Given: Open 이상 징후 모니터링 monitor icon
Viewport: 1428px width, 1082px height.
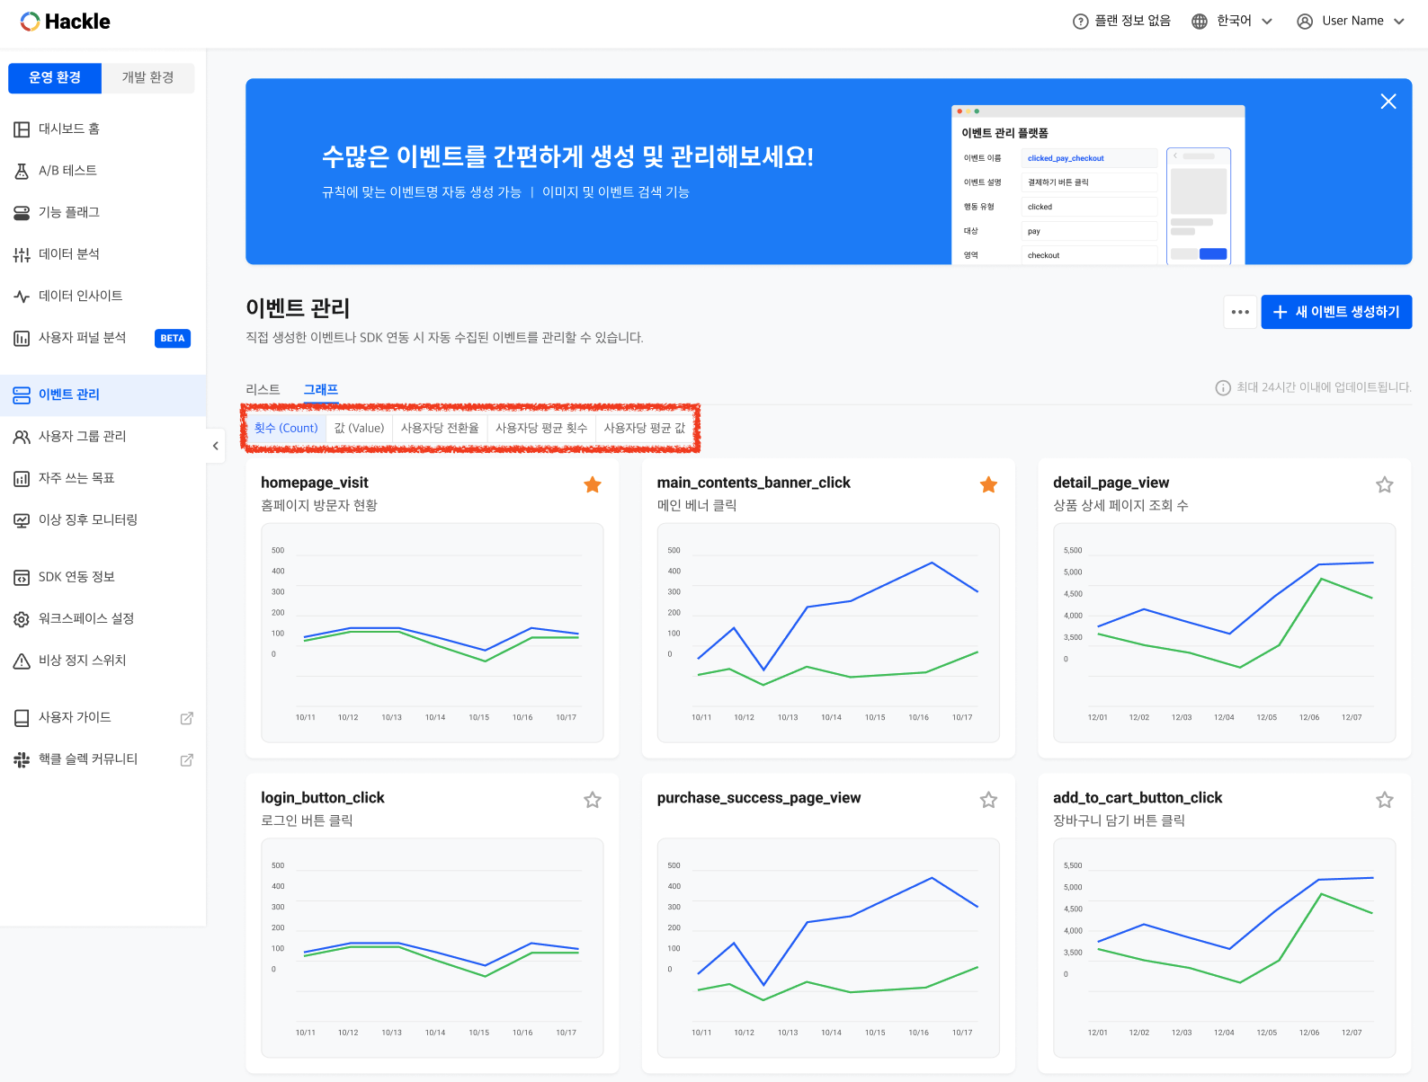Looking at the screenshot, I should (x=22, y=520).
